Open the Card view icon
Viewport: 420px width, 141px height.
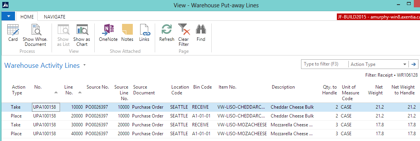(13, 33)
